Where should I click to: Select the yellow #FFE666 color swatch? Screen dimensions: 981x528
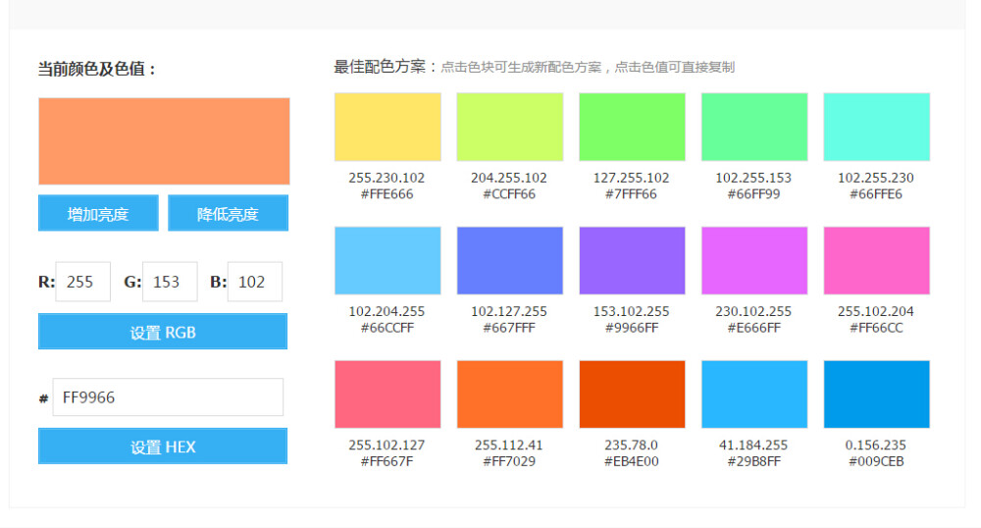[x=387, y=127]
